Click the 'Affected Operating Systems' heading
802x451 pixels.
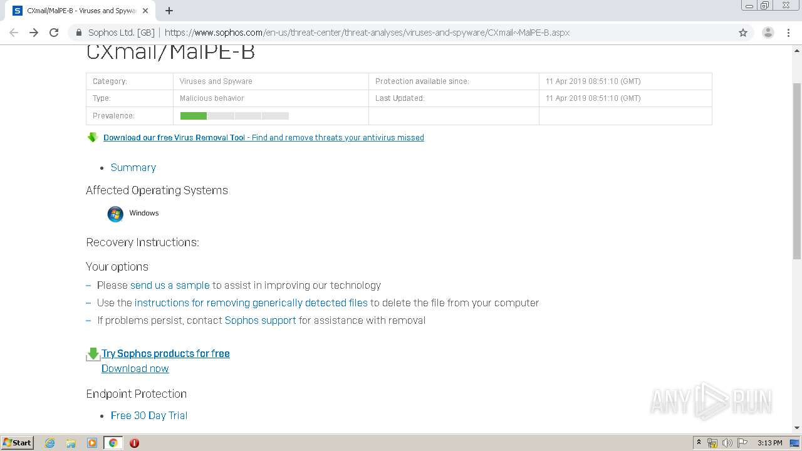[x=157, y=190]
